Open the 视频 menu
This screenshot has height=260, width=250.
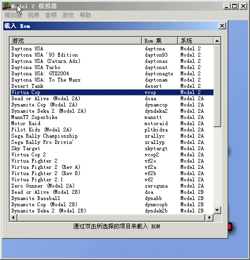coord(33,15)
